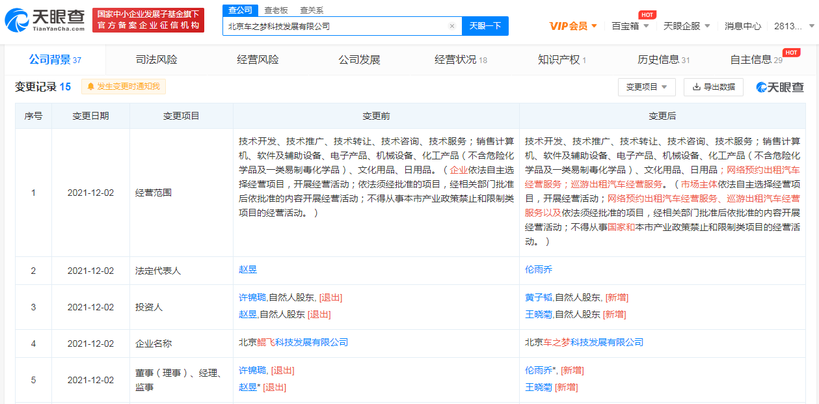This screenshot has width=819, height=404.
Task: Switch to the 司法风险 tab
Action: point(156,60)
